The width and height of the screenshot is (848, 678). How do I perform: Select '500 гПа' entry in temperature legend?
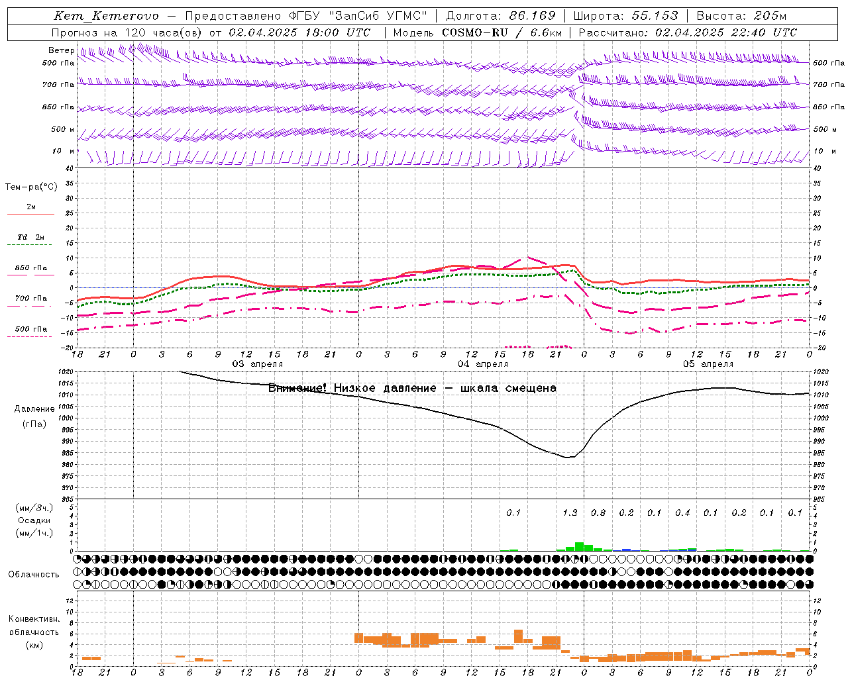tap(31, 329)
